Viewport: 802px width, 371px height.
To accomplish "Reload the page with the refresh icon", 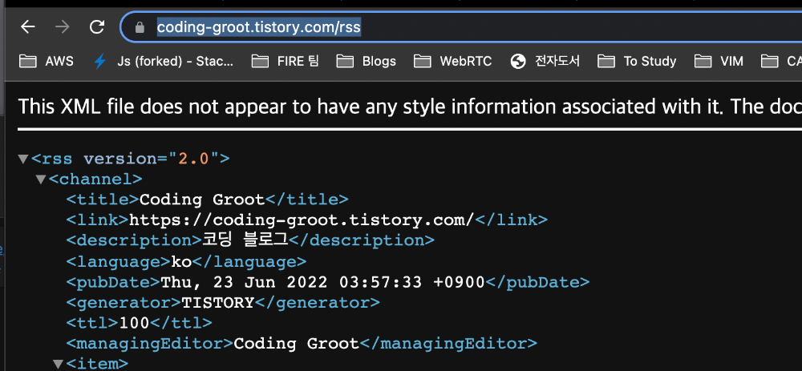I will click(x=97, y=27).
